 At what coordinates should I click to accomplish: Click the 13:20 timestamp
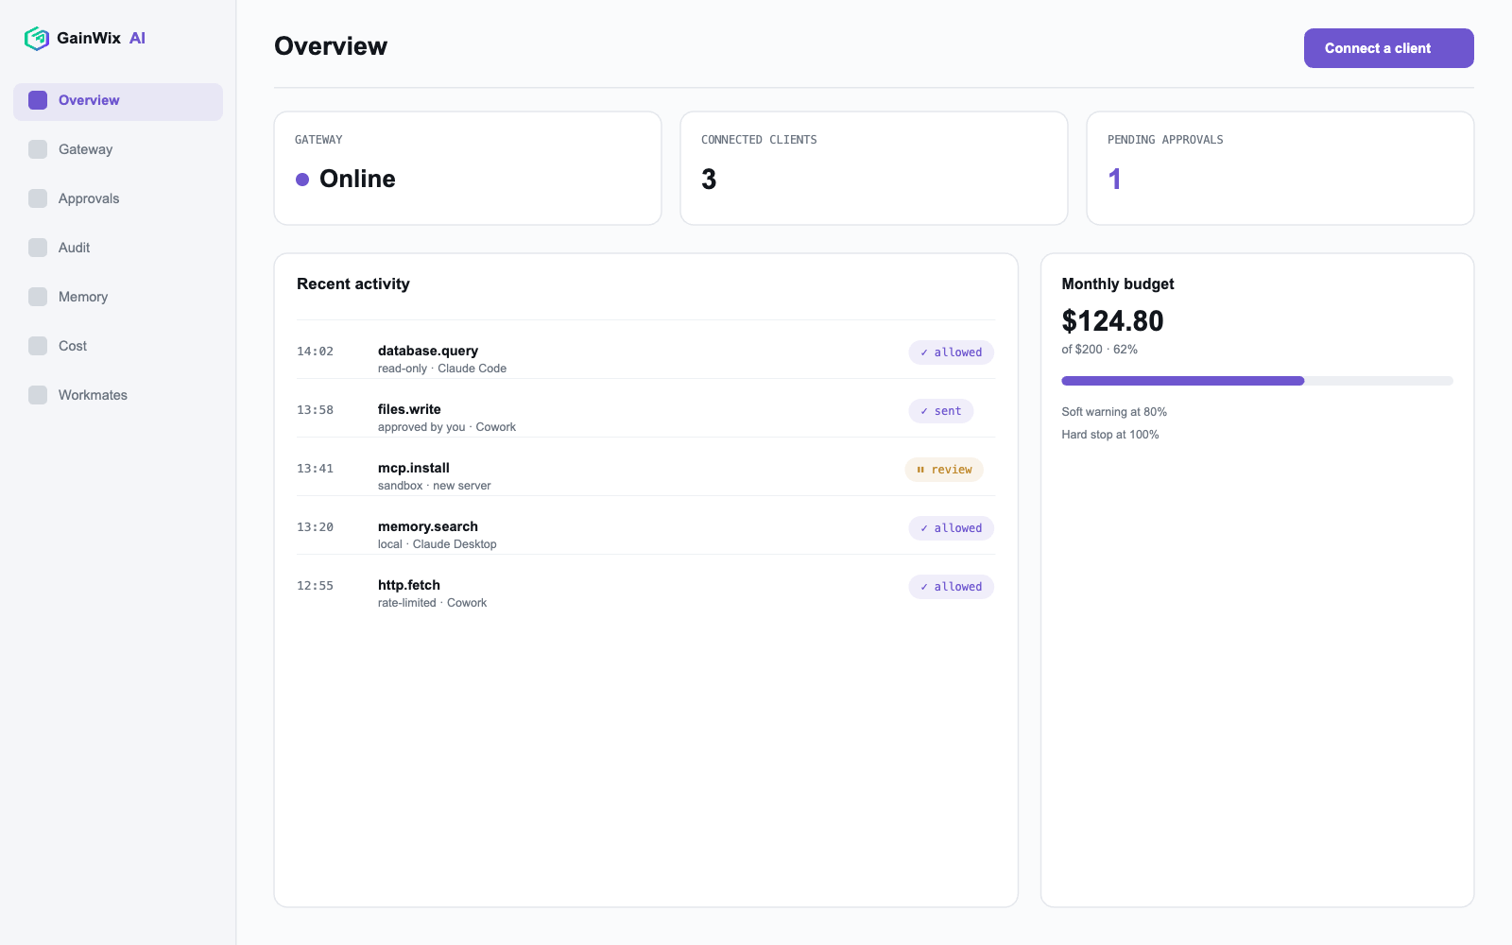point(315,527)
